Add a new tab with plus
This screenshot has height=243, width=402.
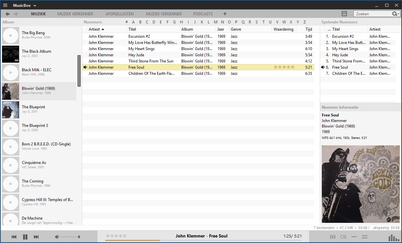225,14
